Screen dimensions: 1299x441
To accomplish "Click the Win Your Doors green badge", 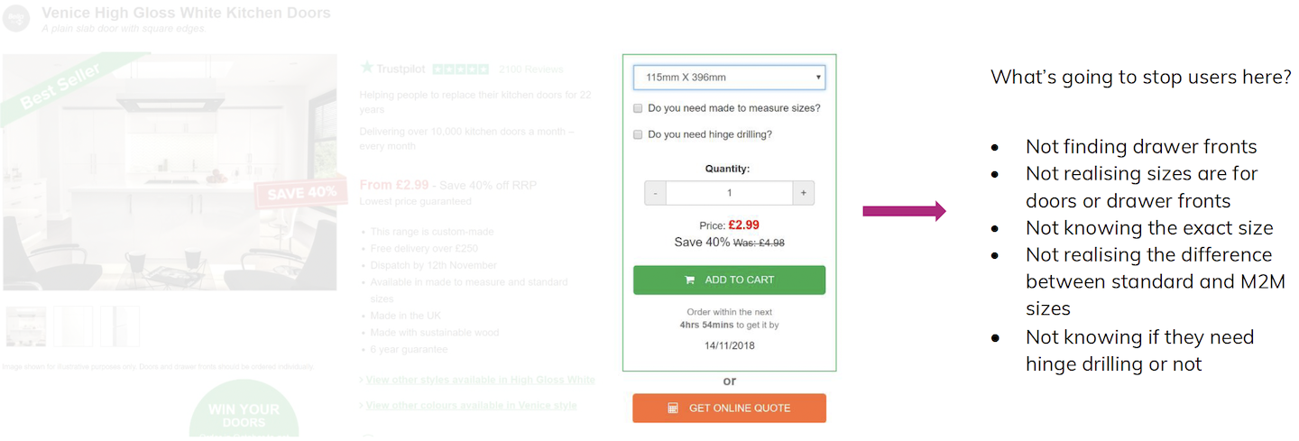I will coord(244,416).
